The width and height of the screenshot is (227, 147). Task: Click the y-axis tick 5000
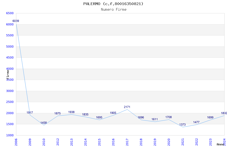pos(10,47)
